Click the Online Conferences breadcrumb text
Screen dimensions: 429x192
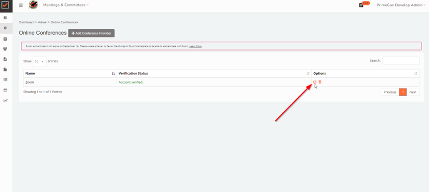(x=65, y=22)
